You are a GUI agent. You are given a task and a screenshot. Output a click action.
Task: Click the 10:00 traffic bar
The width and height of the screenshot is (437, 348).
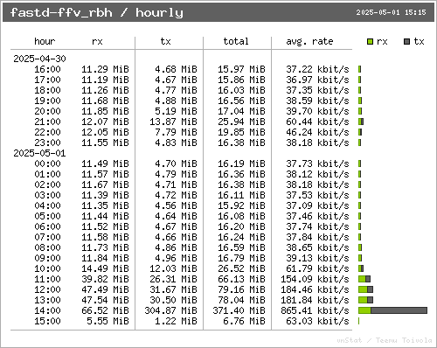click(x=361, y=268)
